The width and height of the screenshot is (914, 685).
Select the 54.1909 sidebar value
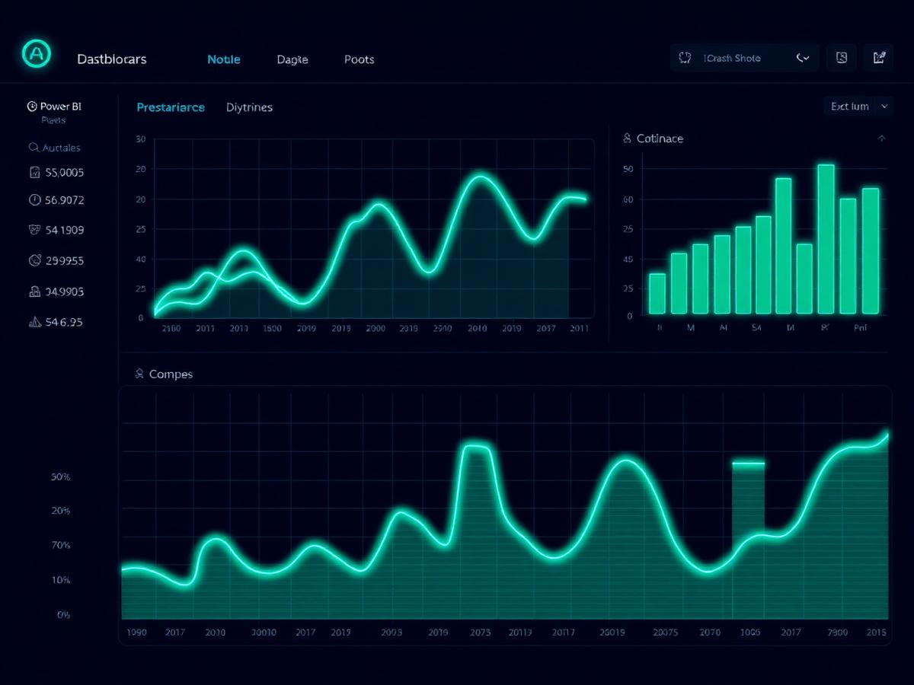65,230
